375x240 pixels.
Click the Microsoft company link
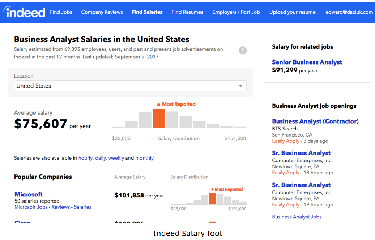tap(29, 194)
